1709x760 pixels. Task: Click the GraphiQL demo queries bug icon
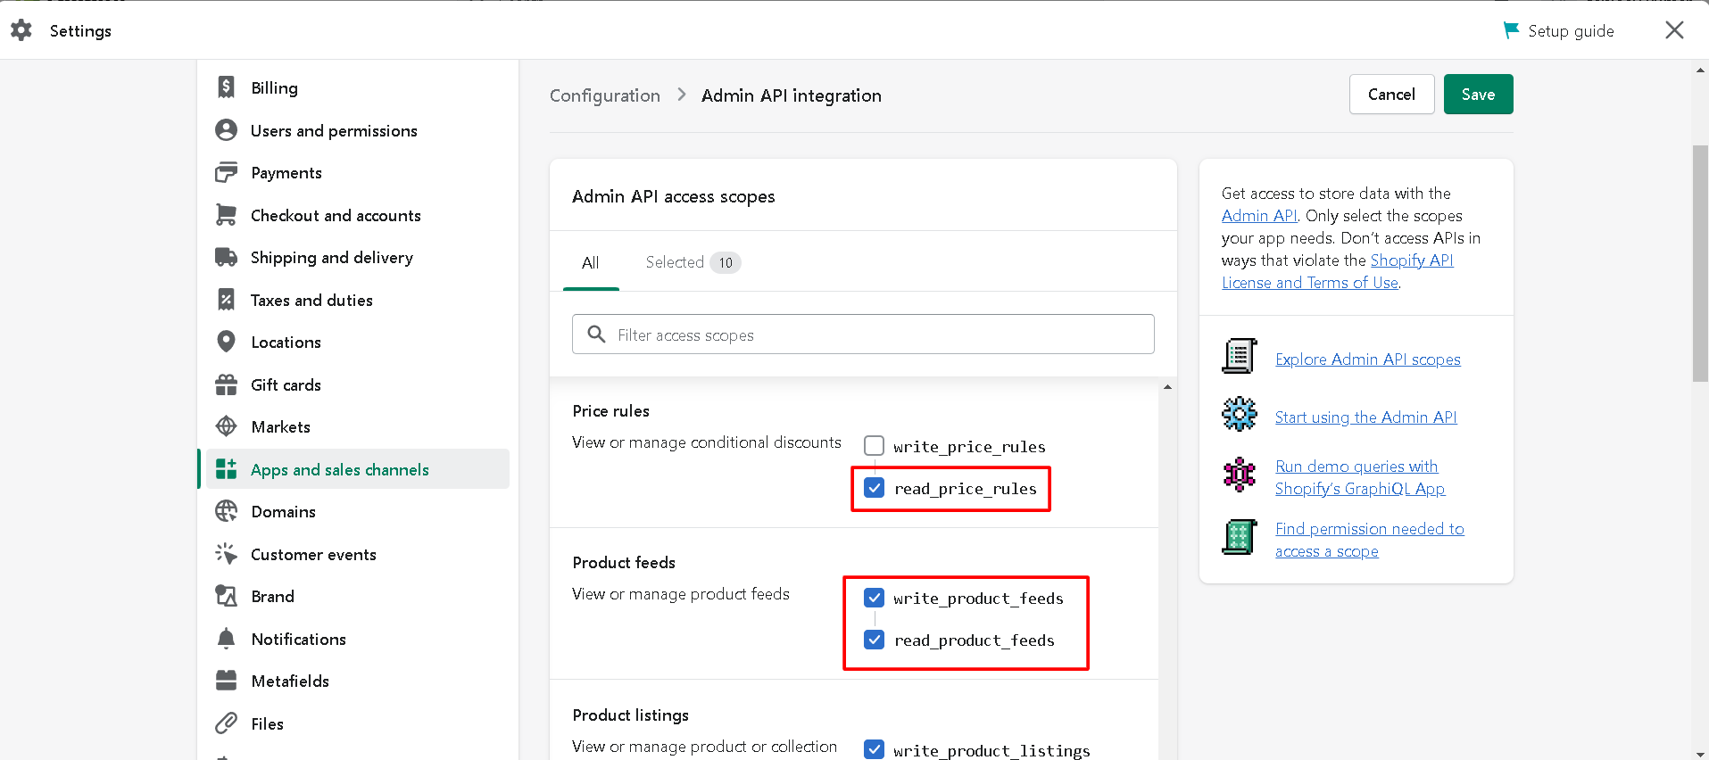[1239, 475]
